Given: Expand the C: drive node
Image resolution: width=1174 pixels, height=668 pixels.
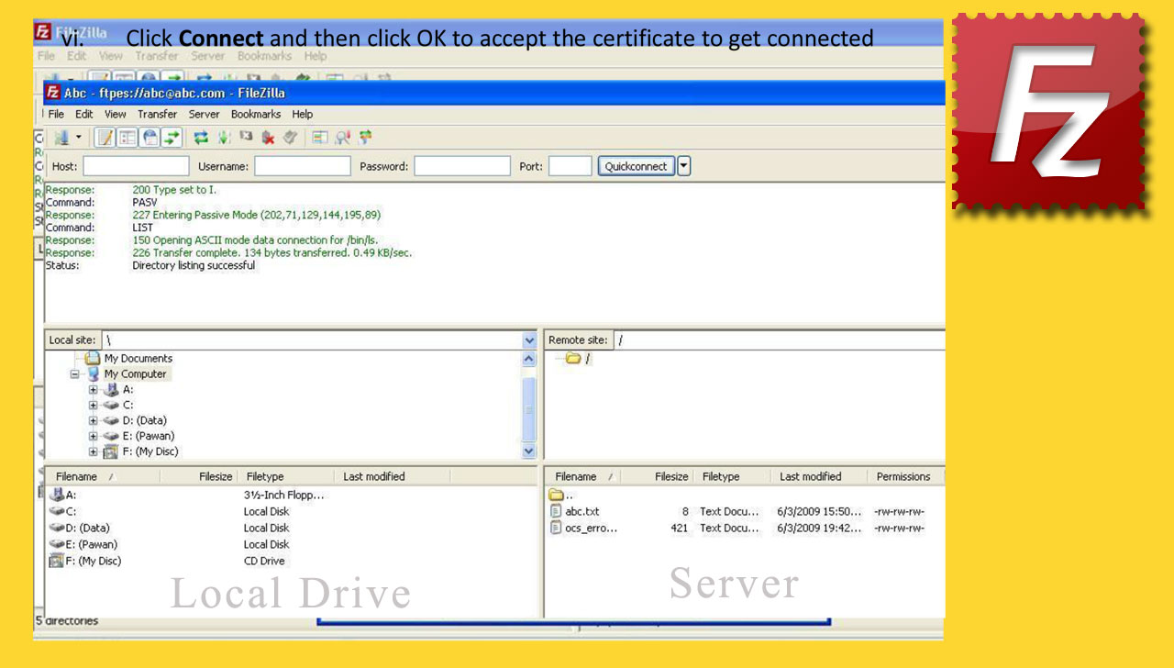Looking at the screenshot, I should point(94,406).
